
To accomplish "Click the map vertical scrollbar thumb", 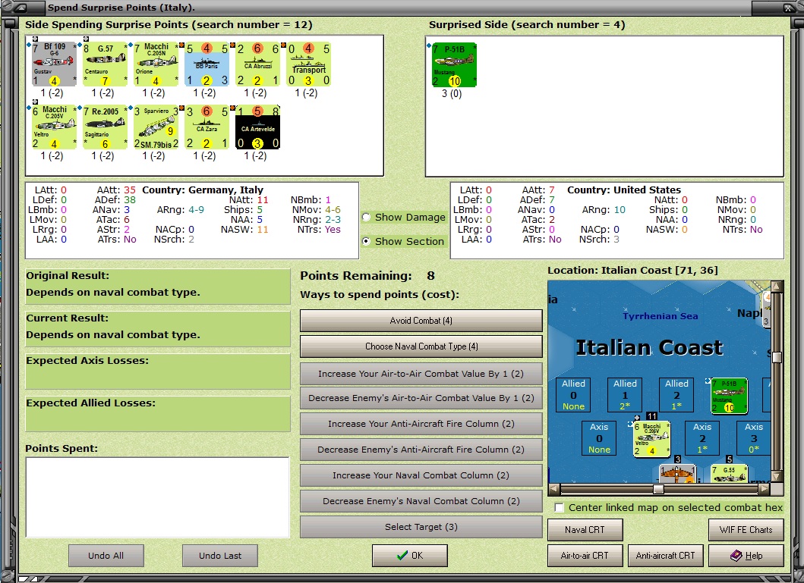I will pos(777,357).
